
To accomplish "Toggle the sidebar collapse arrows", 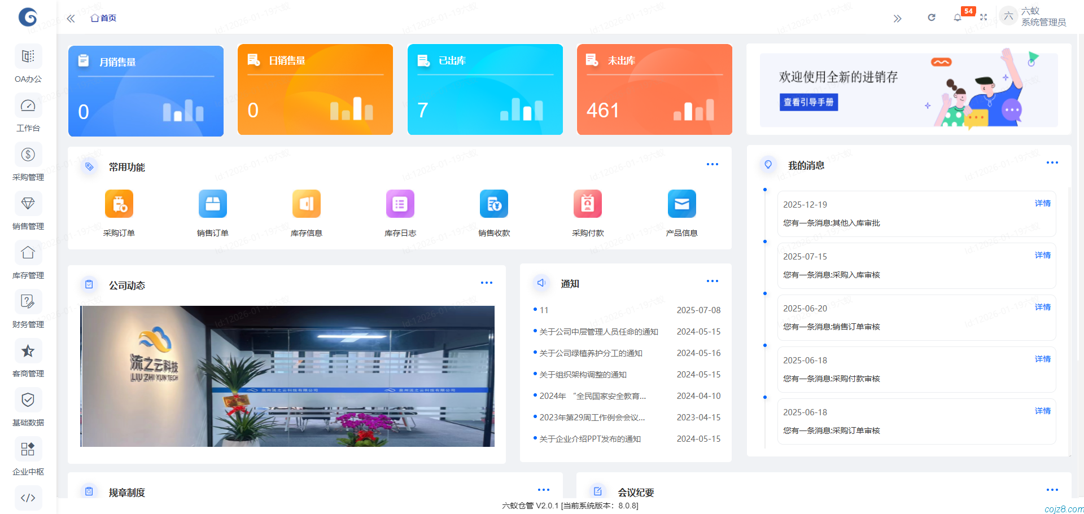I will pyautogui.click(x=70, y=18).
